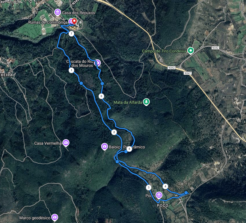Screen dimensions: 246x223
Task: Click the N347 road shield
Action: tap(188, 73)
